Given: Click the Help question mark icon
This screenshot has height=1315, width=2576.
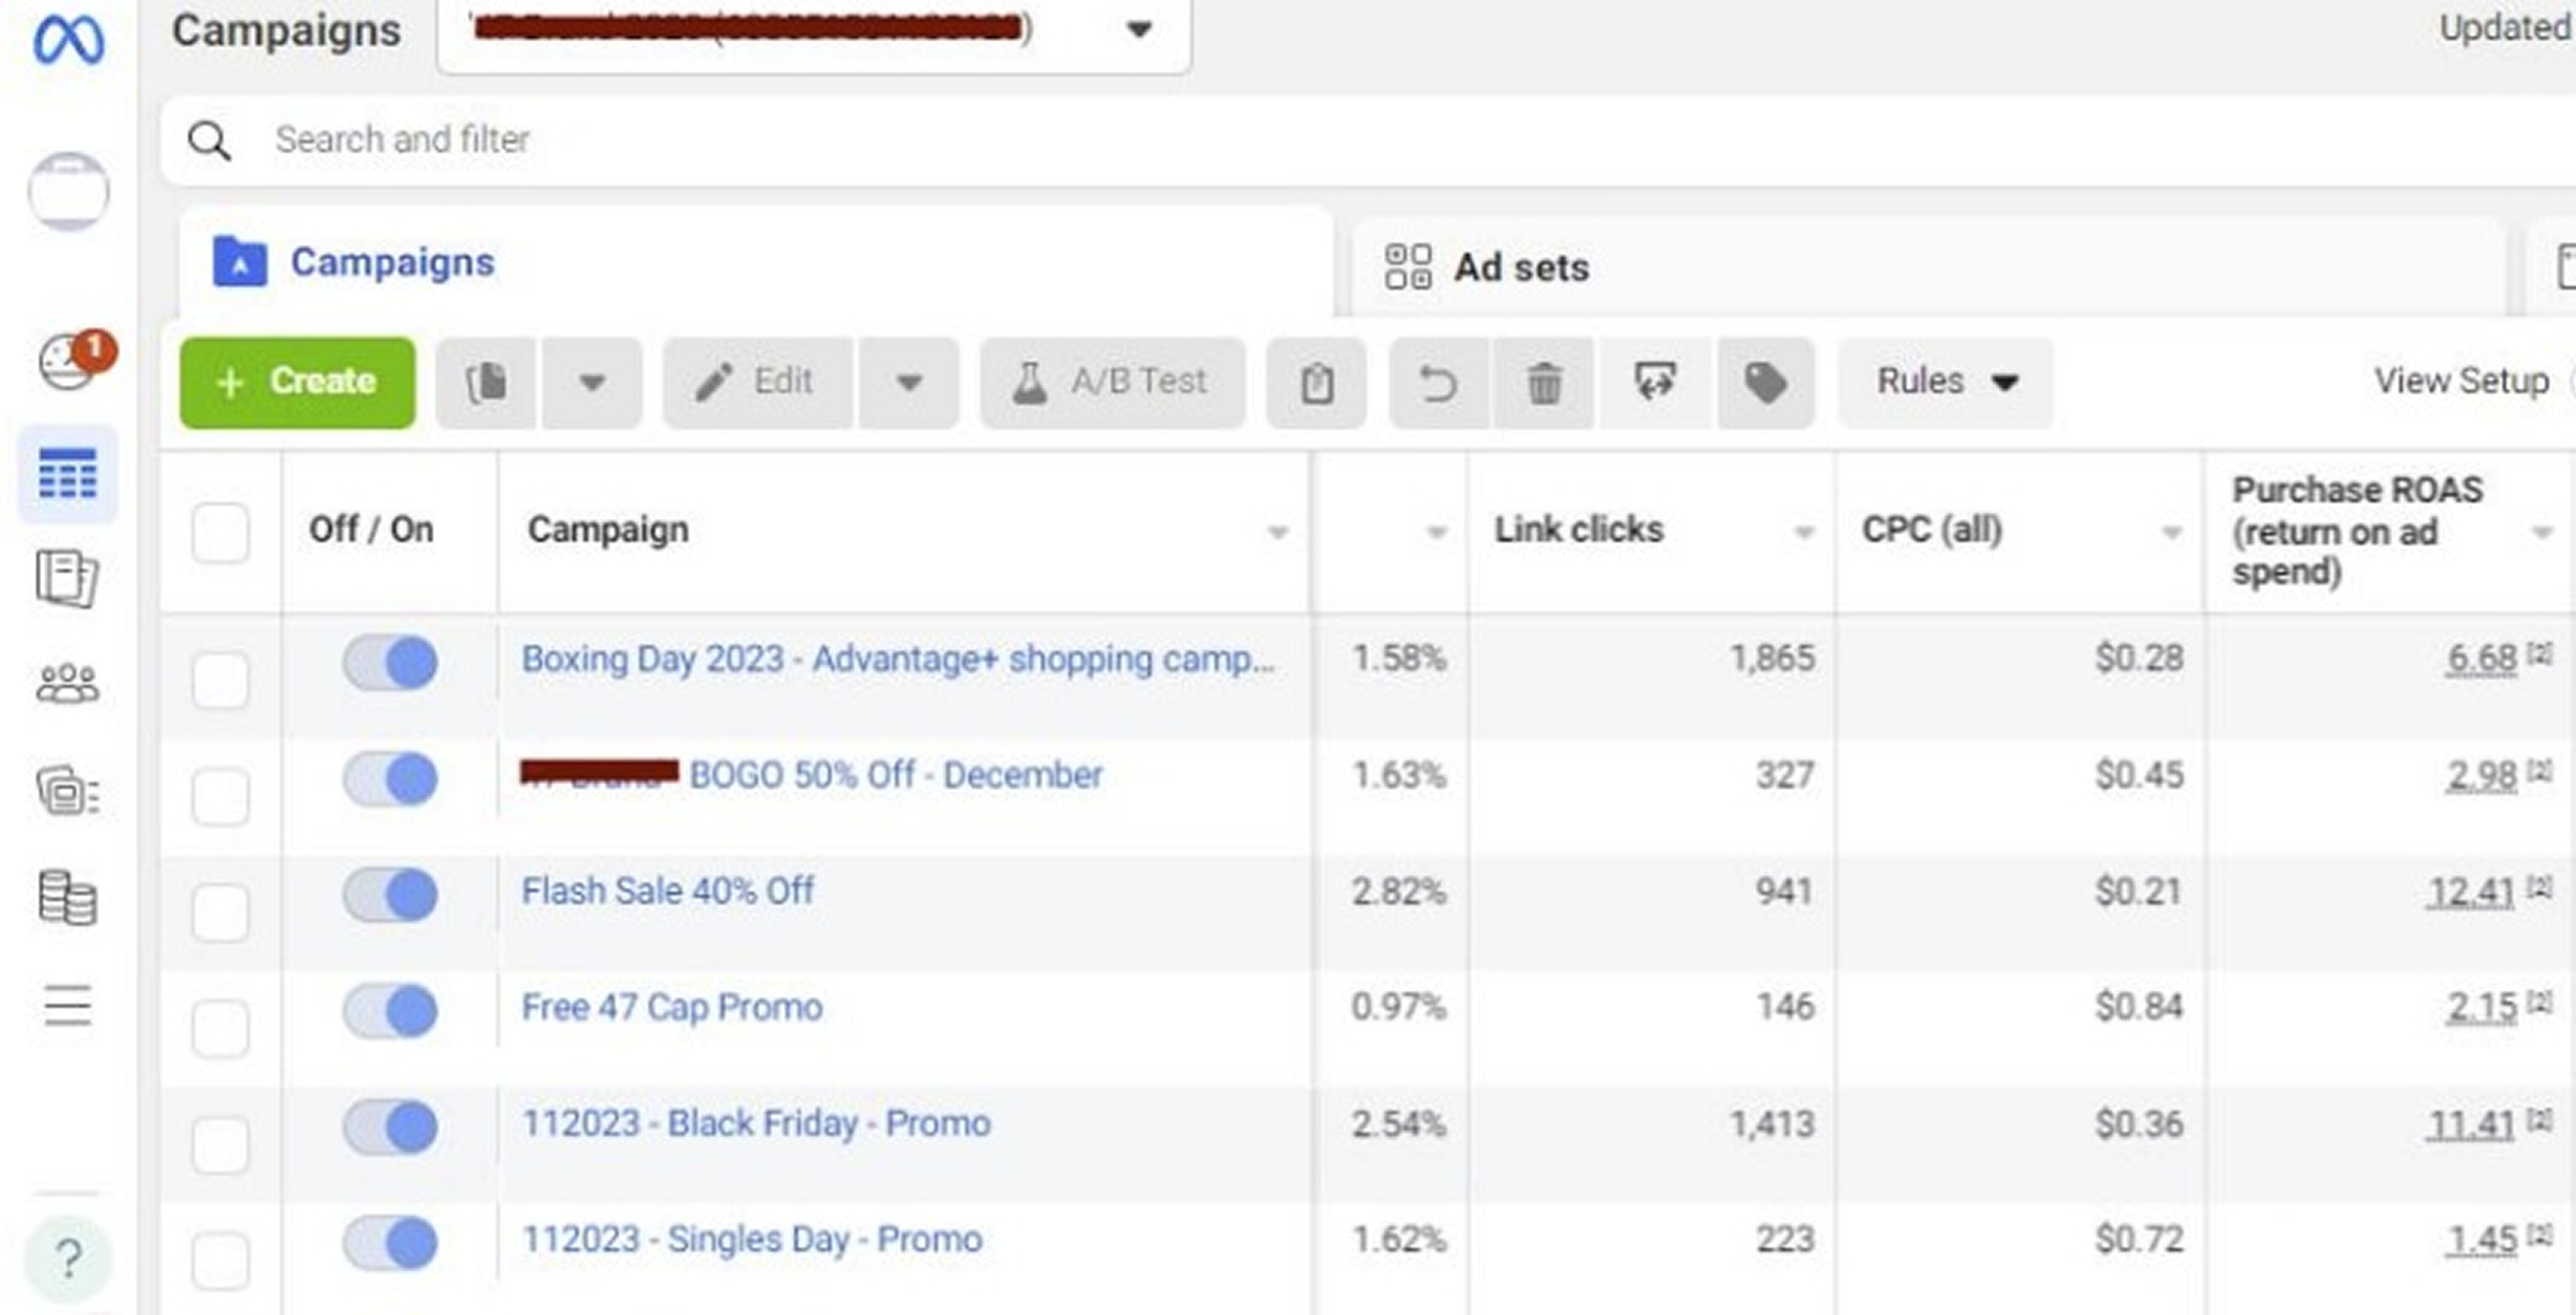Looking at the screenshot, I should 67,1257.
